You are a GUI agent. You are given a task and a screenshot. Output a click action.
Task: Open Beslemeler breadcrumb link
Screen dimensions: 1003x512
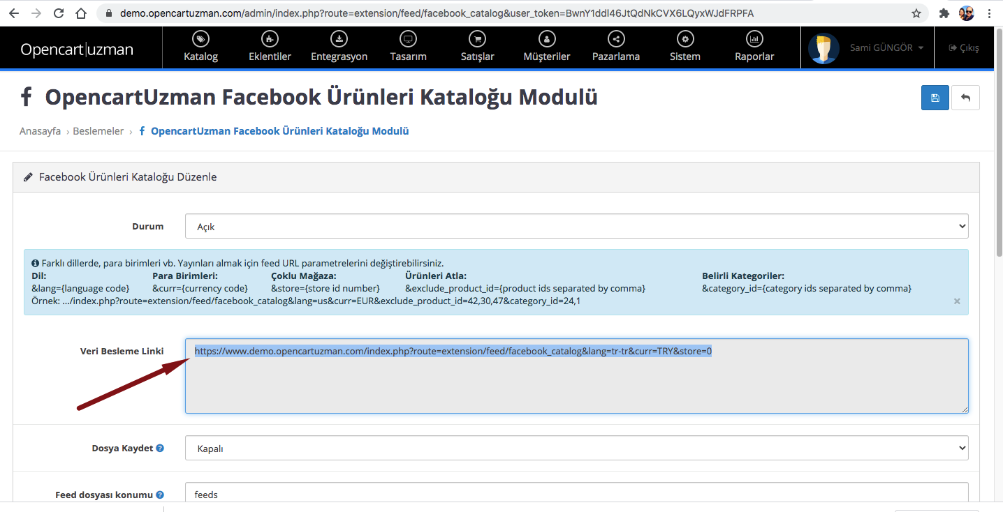[x=98, y=131]
